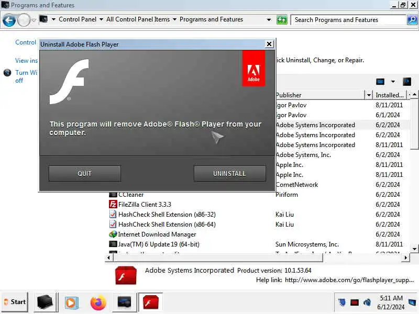
Task: Open the black folder taskbar icon
Action: pyautogui.click(x=45, y=302)
